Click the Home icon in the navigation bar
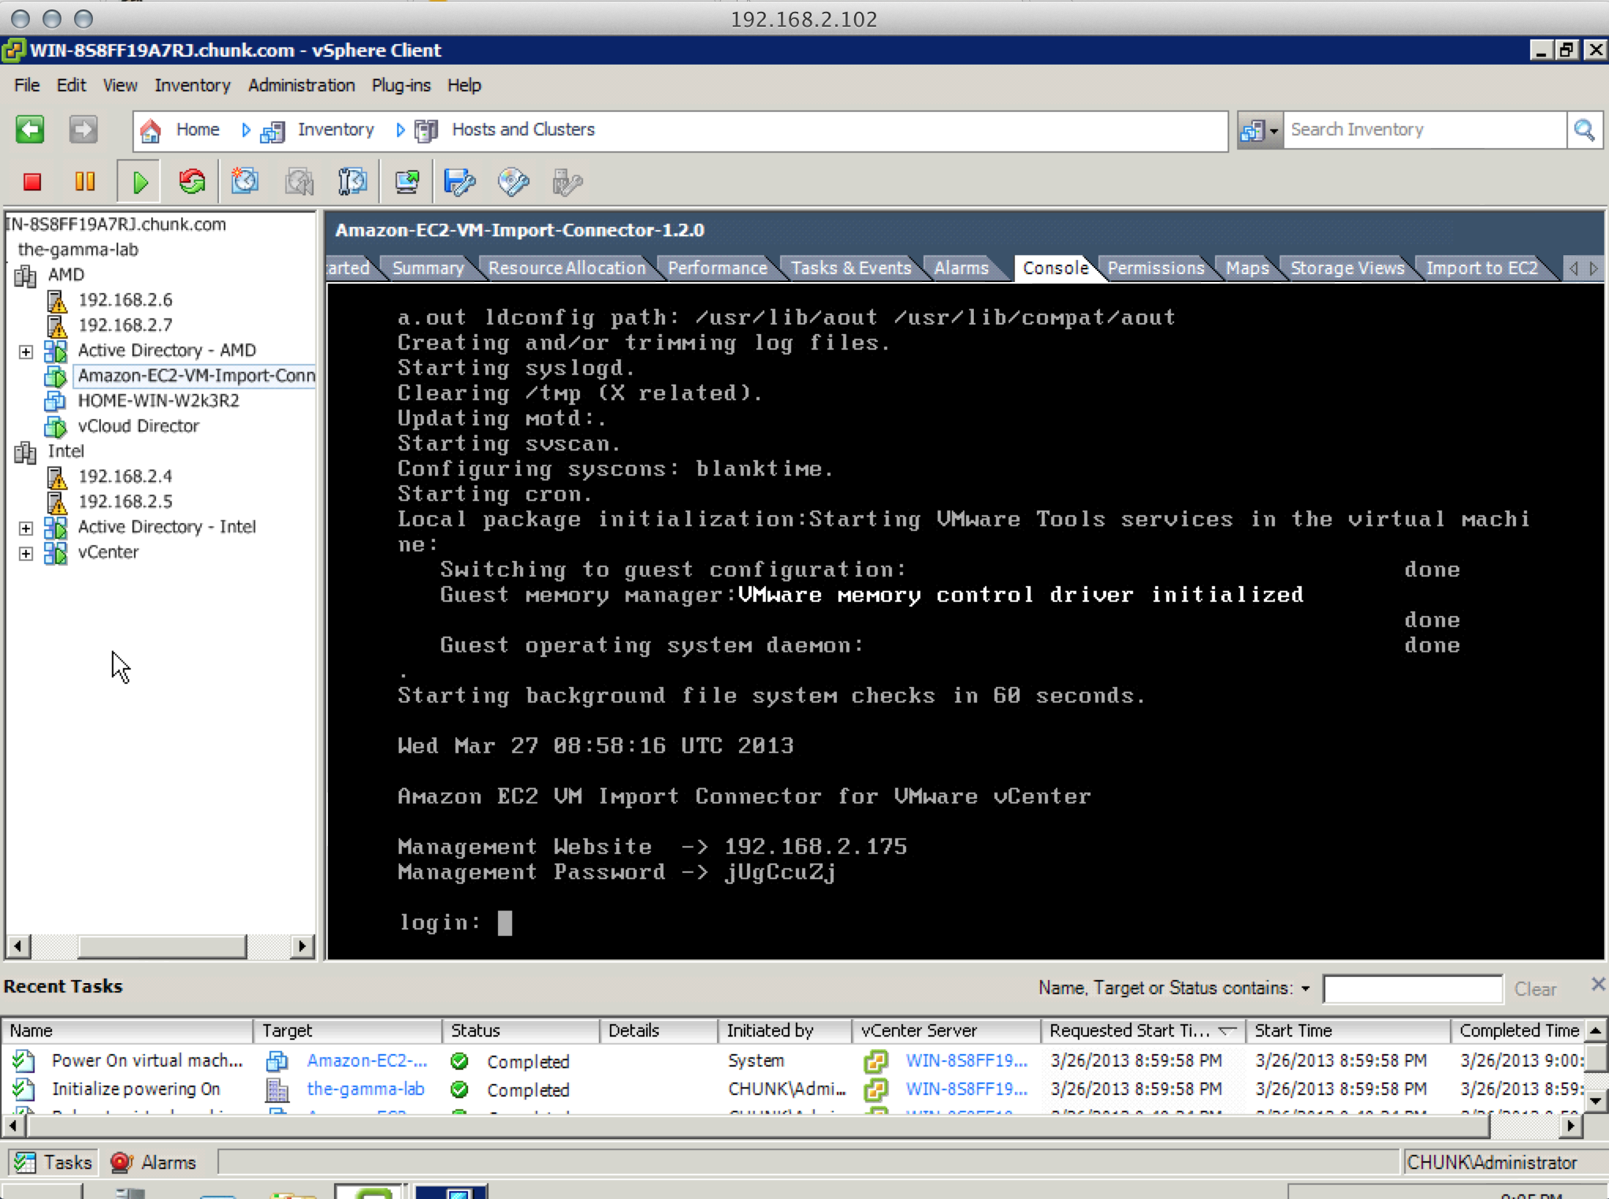 coord(150,130)
